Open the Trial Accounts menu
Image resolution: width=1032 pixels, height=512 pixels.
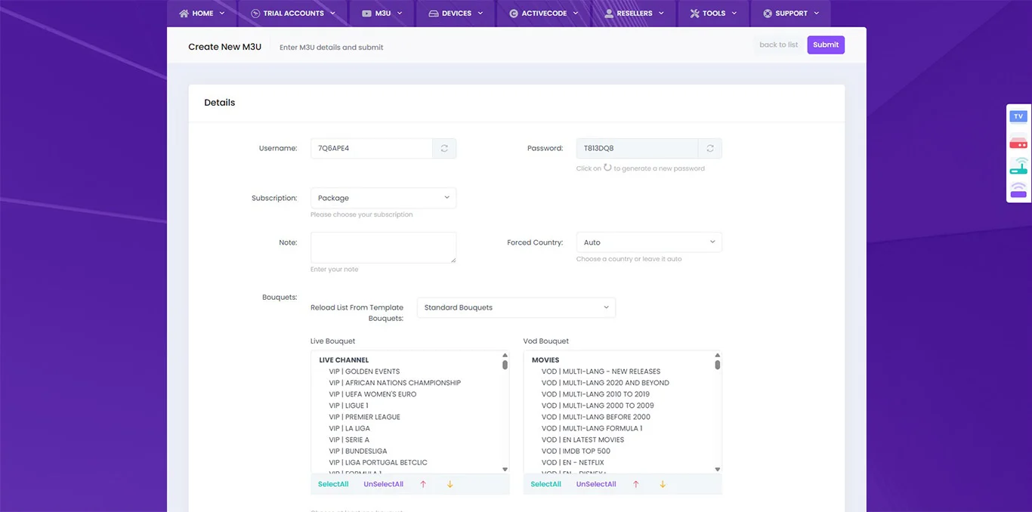292,14
